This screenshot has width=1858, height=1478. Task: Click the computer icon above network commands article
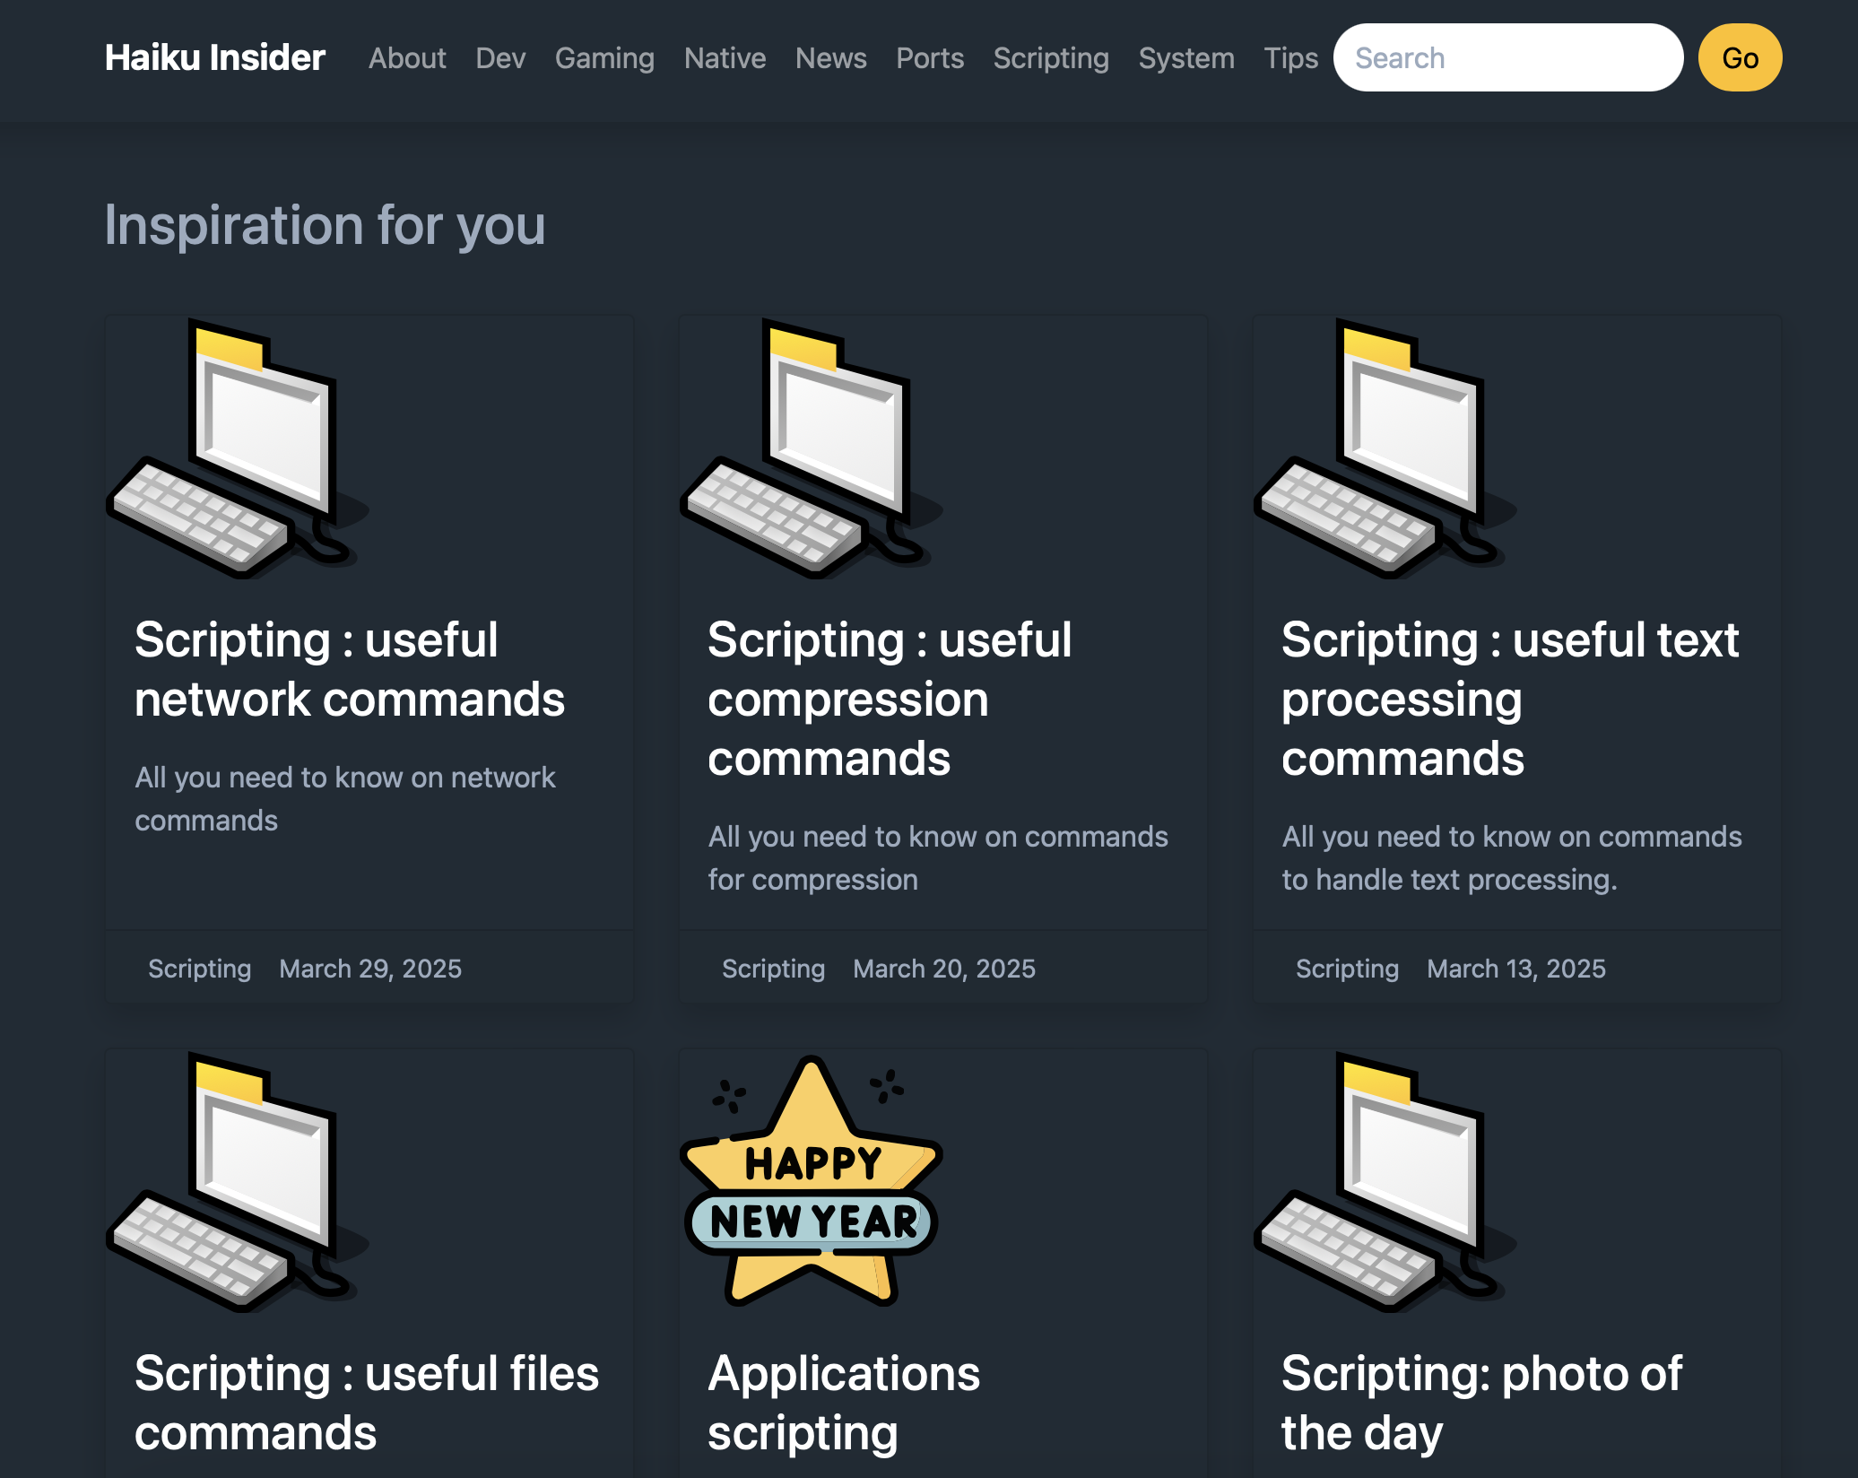pyautogui.click(x=238, y=448)
